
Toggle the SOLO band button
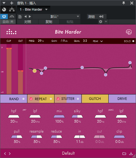(x=129, y=41)
